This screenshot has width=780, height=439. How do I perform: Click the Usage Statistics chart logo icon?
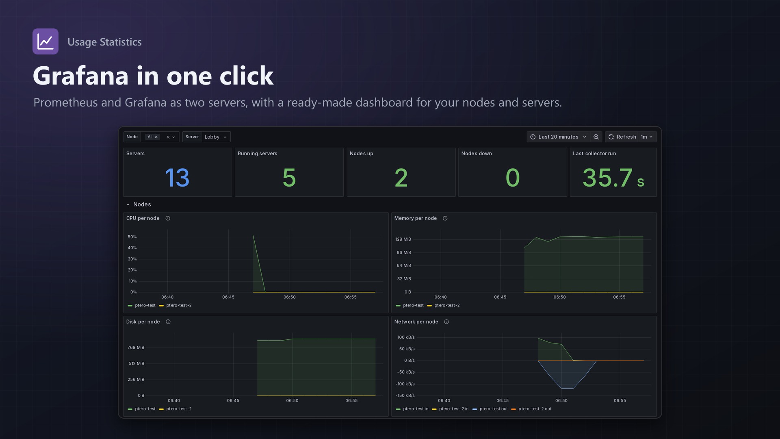45,41
